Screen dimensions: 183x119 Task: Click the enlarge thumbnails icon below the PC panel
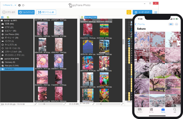point(122,104)
